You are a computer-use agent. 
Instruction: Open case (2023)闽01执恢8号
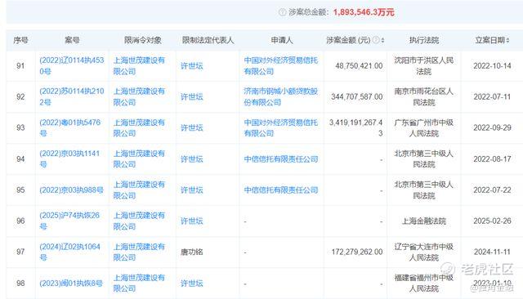click(71, 283)
